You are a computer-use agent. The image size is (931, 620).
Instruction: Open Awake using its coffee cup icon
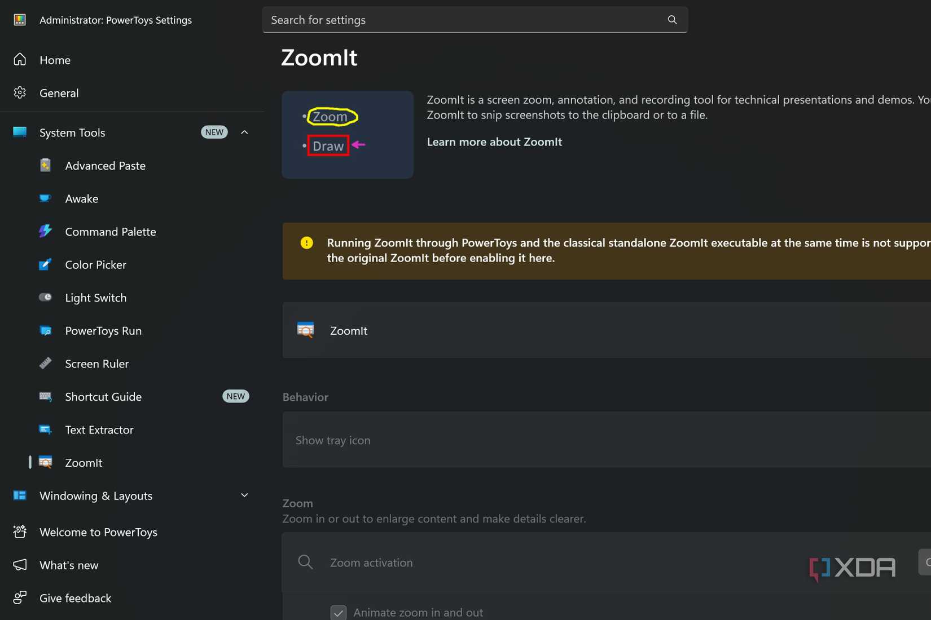click(x=45, y=198)
